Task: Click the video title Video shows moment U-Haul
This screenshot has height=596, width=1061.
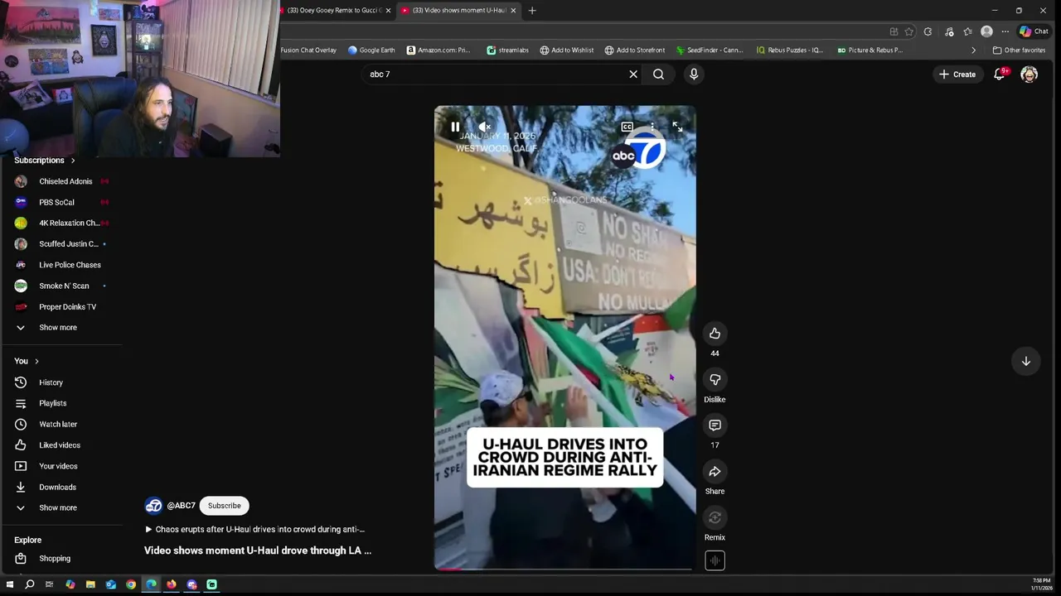Action: (258, 550)
